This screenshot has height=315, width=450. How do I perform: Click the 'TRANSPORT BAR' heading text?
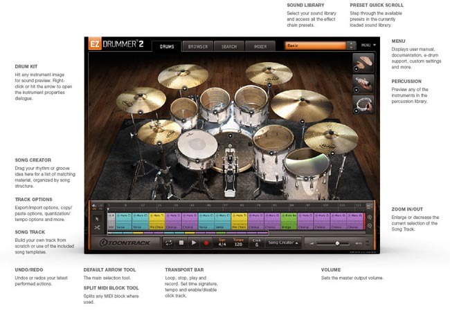coord(184,270)
